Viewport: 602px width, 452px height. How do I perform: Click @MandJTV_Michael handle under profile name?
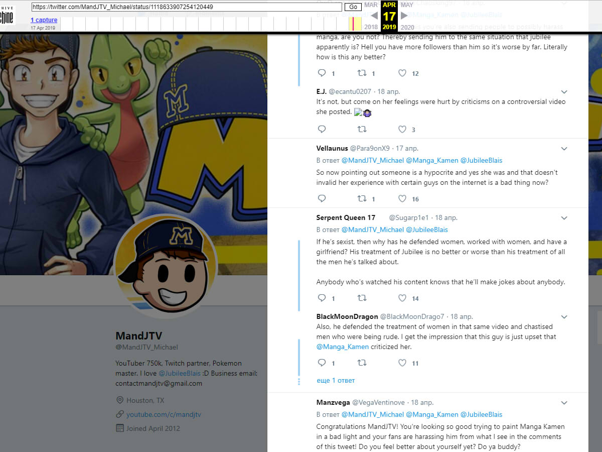coord(146,347)
